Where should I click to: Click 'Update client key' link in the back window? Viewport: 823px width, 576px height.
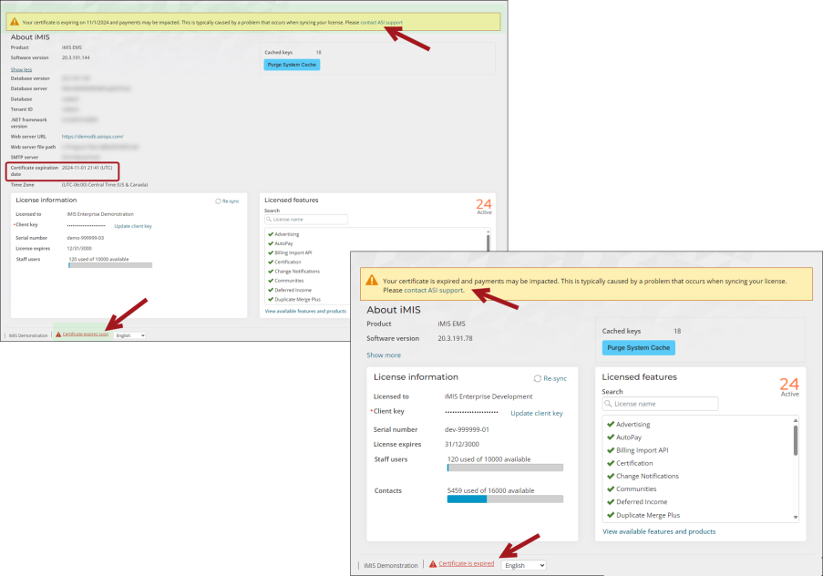point(133,226)
